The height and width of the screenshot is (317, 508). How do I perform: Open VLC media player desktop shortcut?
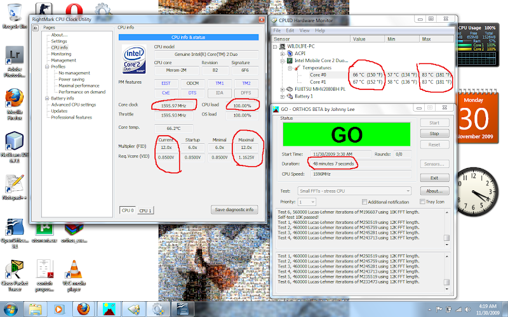[74, 276]
